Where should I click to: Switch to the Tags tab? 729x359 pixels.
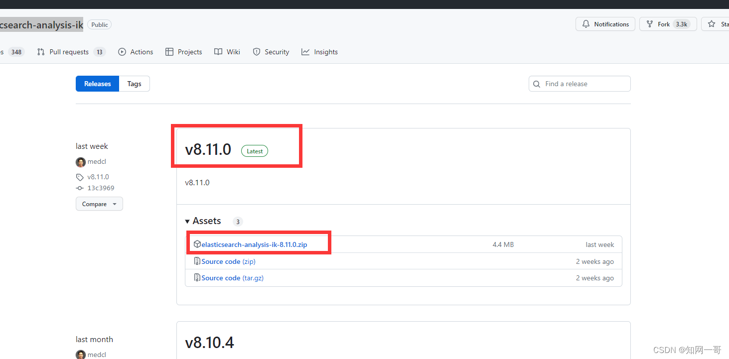(x=134, y=84)
